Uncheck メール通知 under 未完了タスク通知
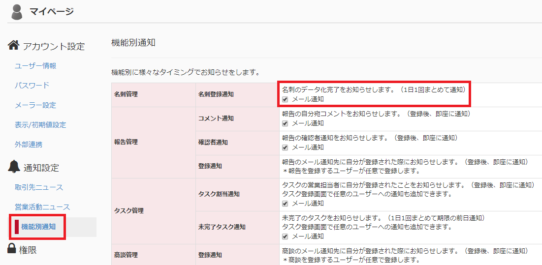 point(286,236)
